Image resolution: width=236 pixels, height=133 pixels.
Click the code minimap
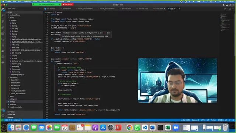(x=225, y=22)
